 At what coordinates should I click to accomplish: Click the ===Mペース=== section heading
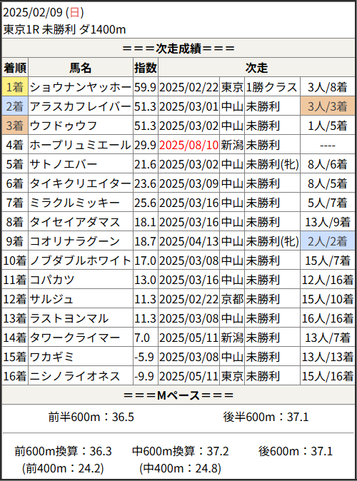pos(178,395)
